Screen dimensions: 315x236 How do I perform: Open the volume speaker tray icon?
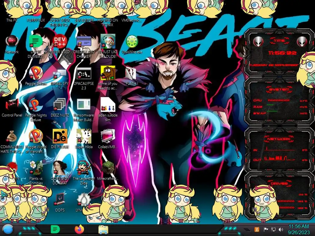click(x=281, y=229)
